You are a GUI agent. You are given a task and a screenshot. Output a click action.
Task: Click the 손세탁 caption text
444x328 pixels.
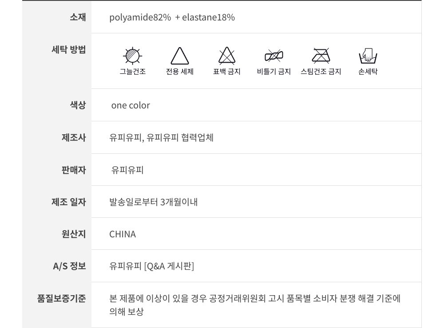click(x=368, y=72)
